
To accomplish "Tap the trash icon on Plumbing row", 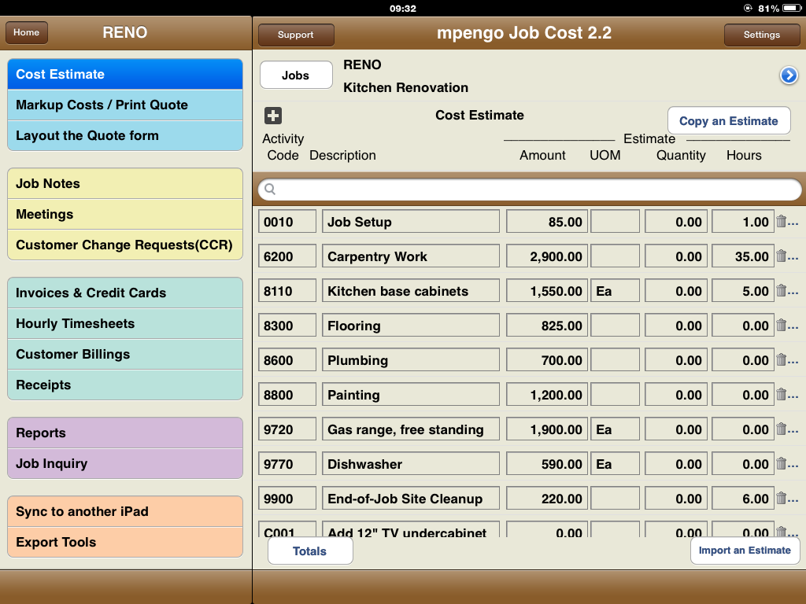I will (781, 360).
